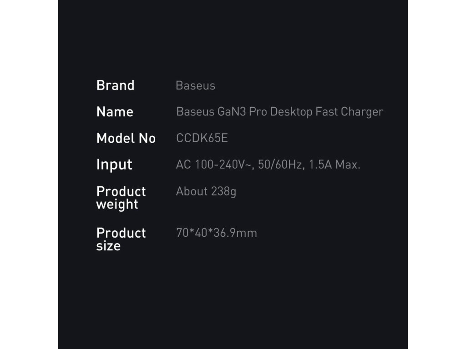Click the Brand label
The width and height of the screenshot is (466, 349).
pyautogui.click(x=115, y=85)
